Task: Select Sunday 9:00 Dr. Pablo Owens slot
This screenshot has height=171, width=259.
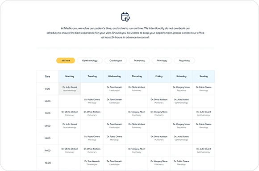Action: 204,89
